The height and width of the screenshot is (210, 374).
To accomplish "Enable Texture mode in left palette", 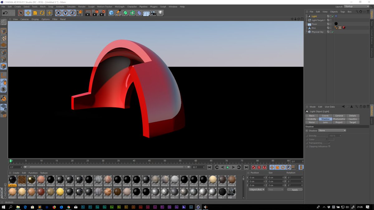I will click(x=3, y=38).
